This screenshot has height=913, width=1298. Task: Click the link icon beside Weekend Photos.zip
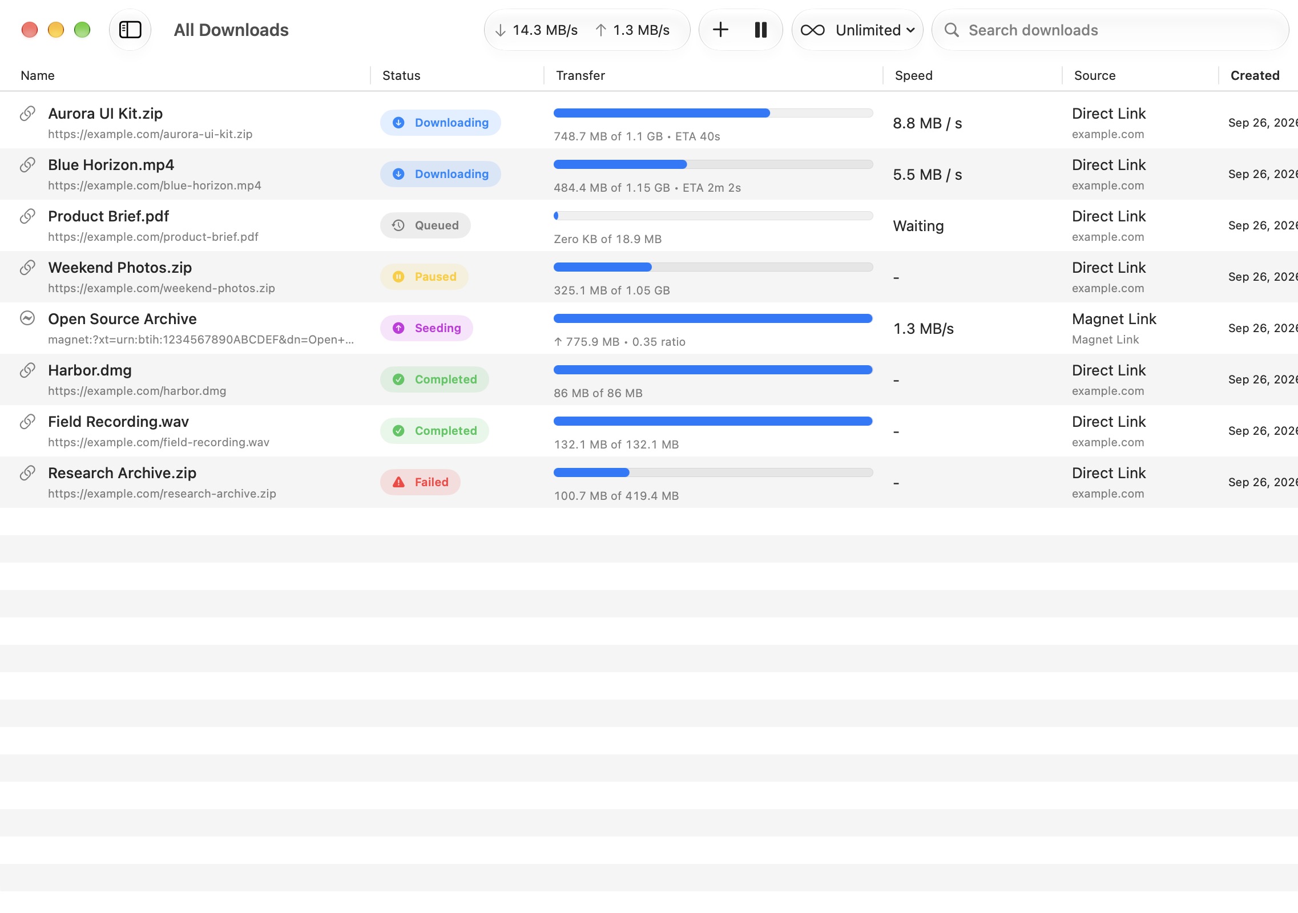(27, 268)
